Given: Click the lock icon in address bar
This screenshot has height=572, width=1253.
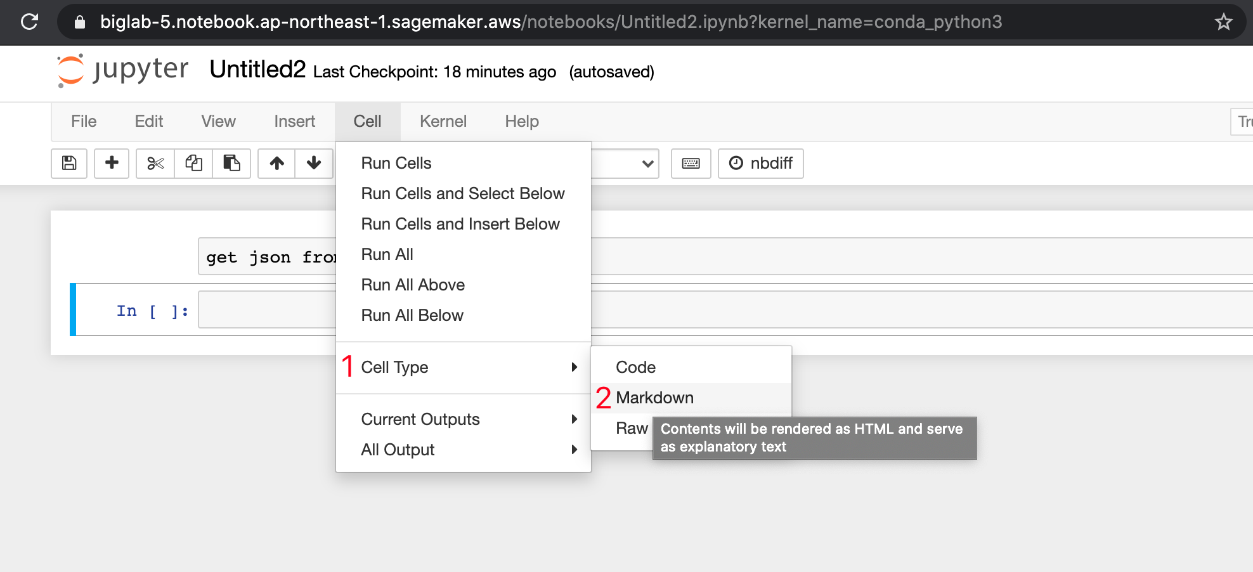Looking at the screenshot, I should click(x=80, y=22).
